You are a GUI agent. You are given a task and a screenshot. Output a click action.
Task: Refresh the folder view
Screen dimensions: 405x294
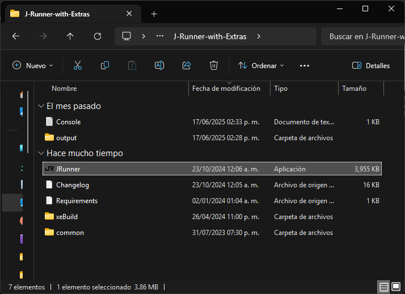(x=98, y=36)
